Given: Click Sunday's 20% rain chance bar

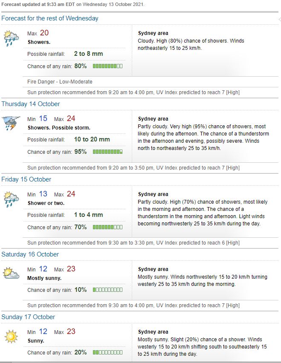Looking at the screenshot, I should [107, 353].
